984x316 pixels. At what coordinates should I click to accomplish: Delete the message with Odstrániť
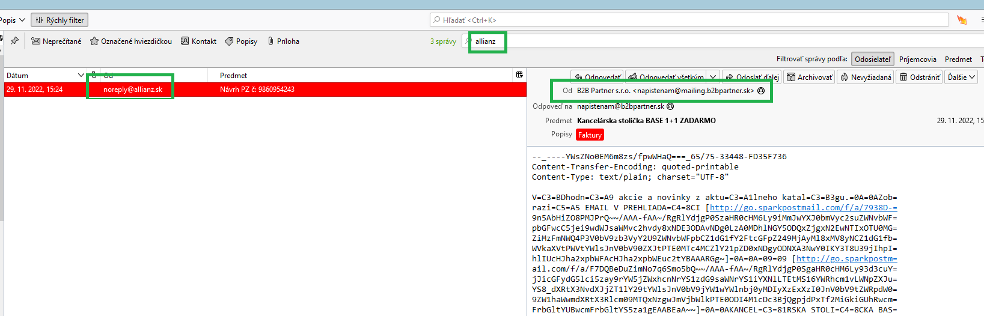919,77
